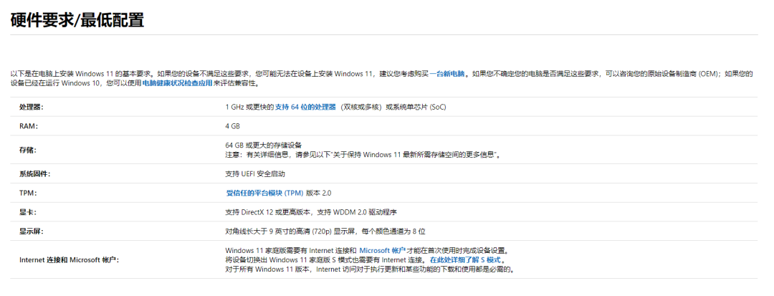Click the Microsoft 帐户 link
This screenshot has width=774, height=296.
[x=382, y=251]
